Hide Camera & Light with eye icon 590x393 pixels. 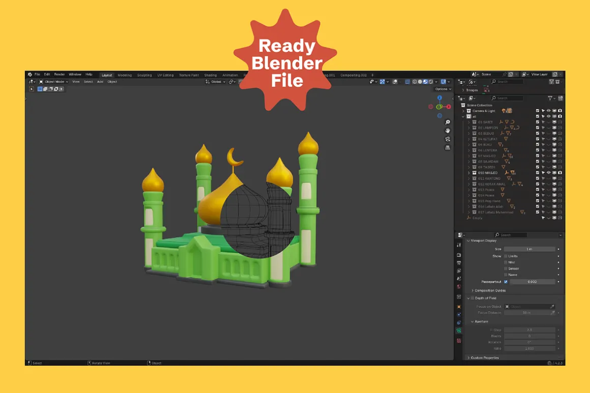pos(549,111)
